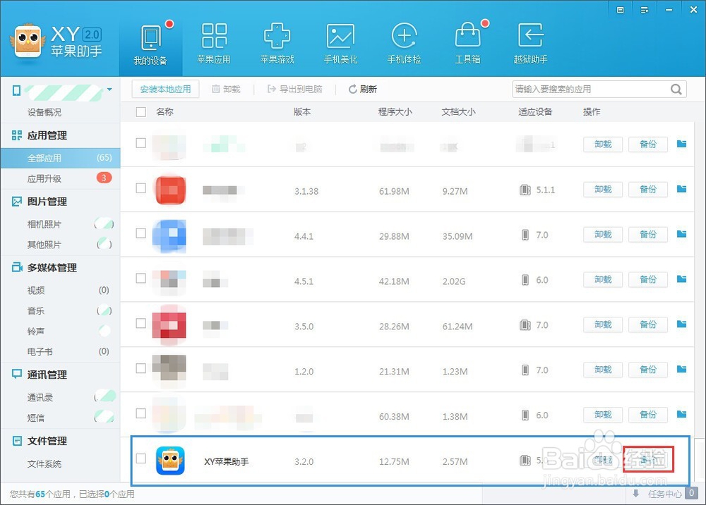706x505 pixels.
Task: Click the title bar feedback icon
Action: click(x=620, y=10)
